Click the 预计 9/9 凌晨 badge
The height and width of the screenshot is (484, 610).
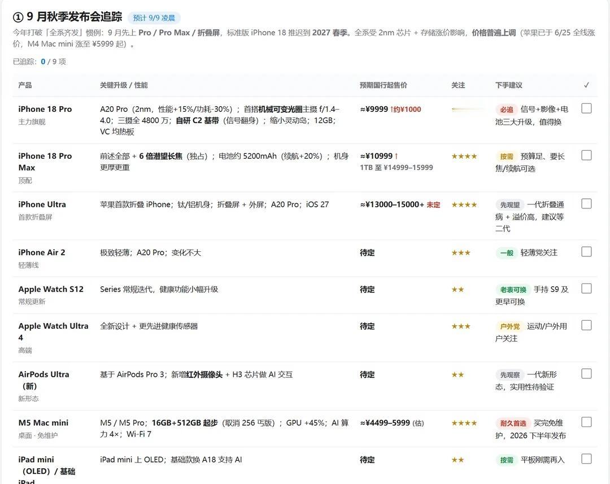[x=154, y=18]
